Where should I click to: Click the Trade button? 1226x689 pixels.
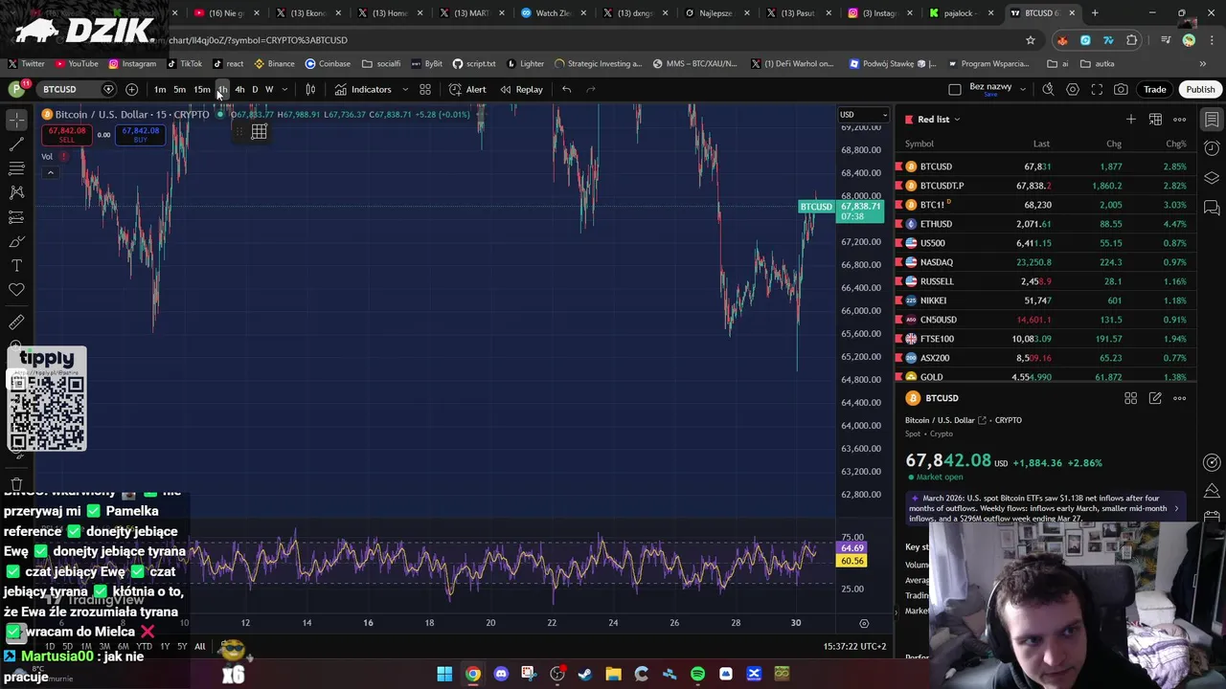coord(1154,89)
